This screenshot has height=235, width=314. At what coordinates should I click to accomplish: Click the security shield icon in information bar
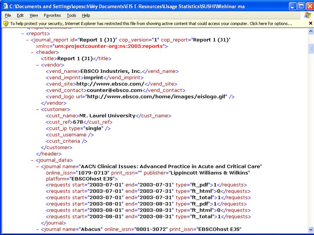point(6,23)
